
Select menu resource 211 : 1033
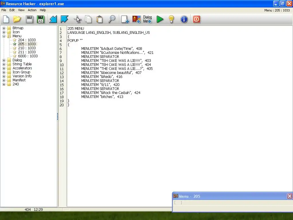pos(27,52)
